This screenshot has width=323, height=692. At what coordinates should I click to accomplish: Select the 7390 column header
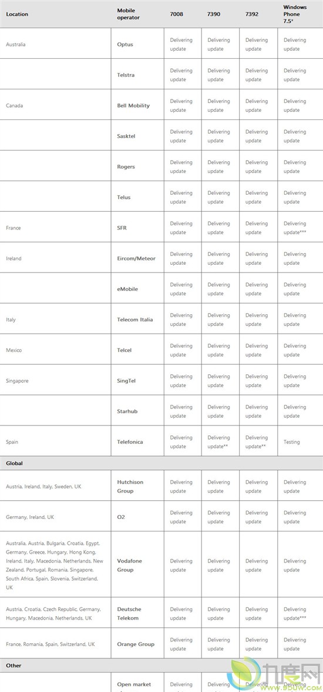pos(214,14)
